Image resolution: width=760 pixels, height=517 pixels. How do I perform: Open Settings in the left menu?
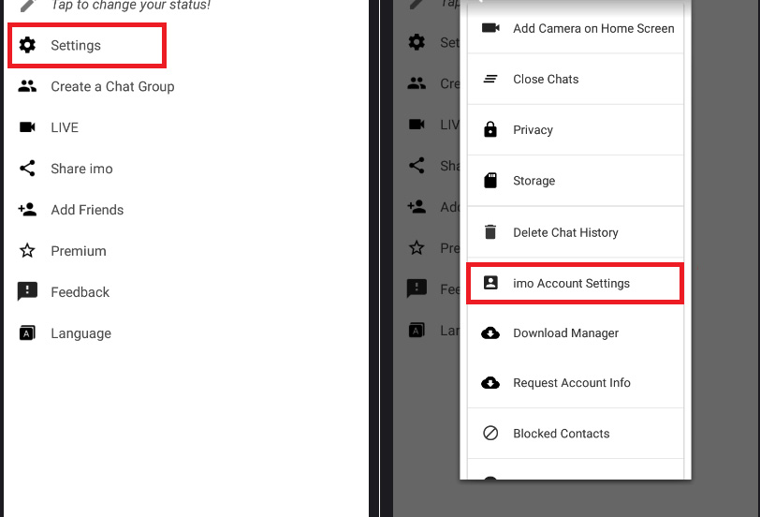click(87, 45)
